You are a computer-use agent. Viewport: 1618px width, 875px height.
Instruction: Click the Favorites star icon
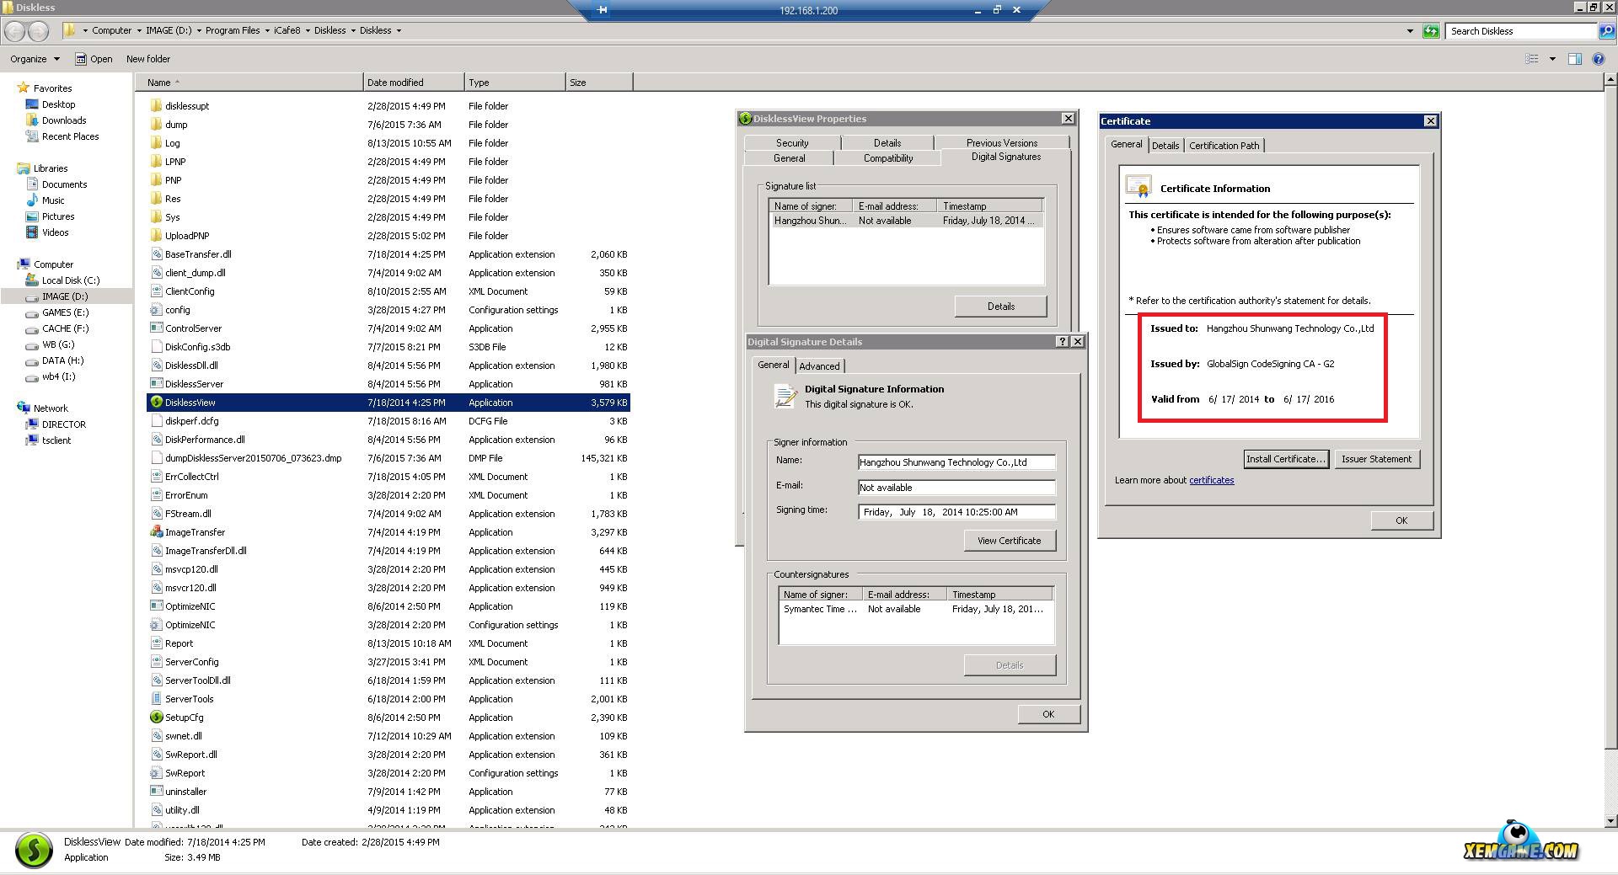click(24, 88)
